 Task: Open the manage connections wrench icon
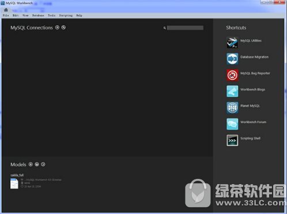[x=63, y=28]
